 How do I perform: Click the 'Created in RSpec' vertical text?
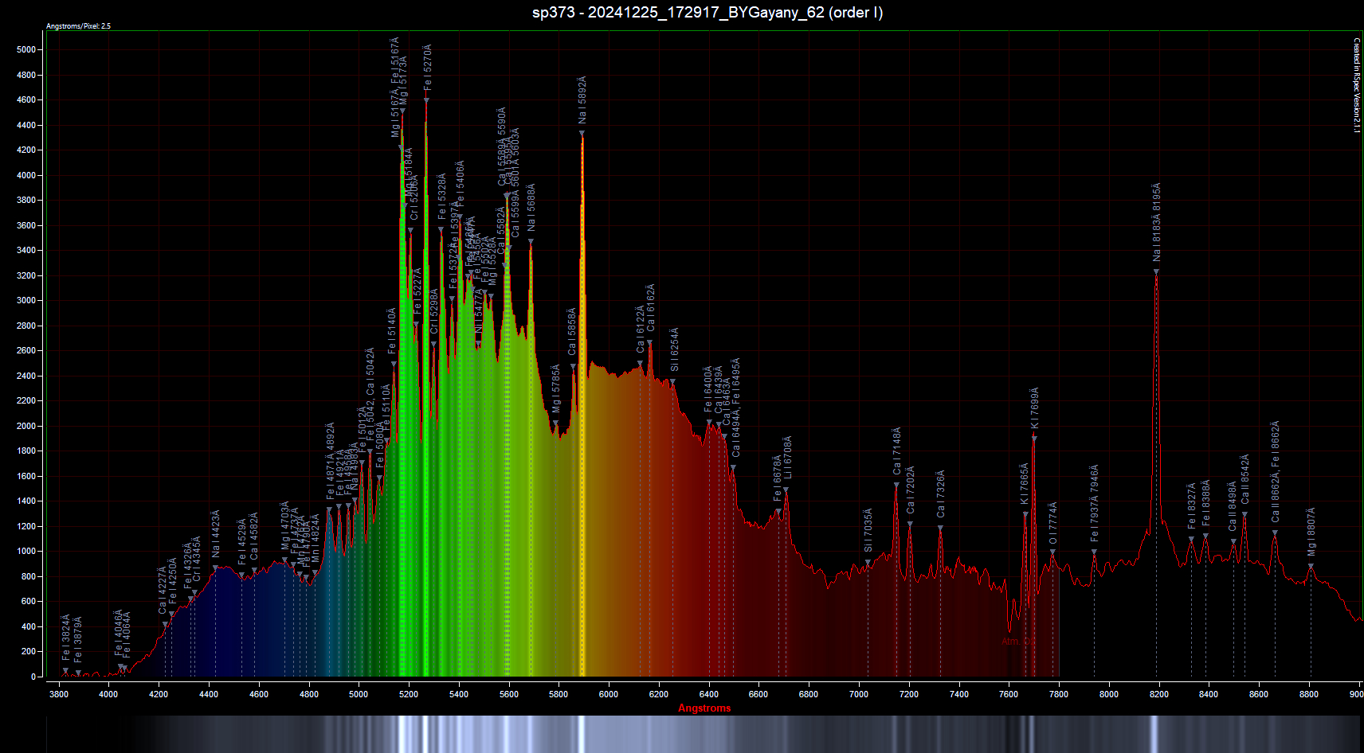[x=1357, y=85]
